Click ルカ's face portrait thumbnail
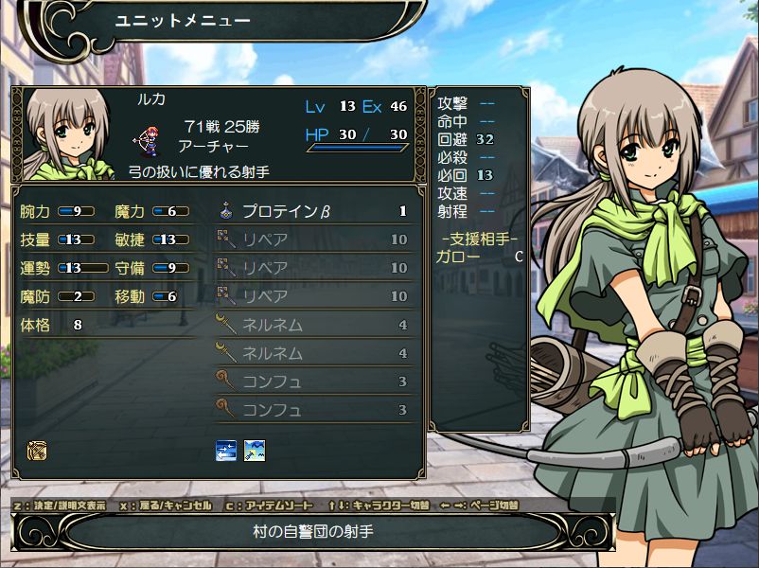Screen dimensions: 759x568 point(68,133)
